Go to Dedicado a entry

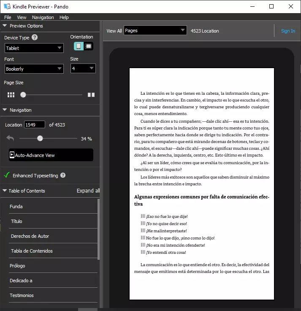click(53, 281)
